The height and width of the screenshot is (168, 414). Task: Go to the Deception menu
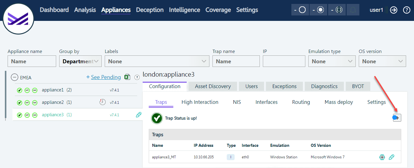point(150,10)
